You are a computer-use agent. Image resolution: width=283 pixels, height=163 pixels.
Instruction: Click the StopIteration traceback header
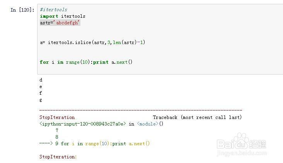click(57, 117)
